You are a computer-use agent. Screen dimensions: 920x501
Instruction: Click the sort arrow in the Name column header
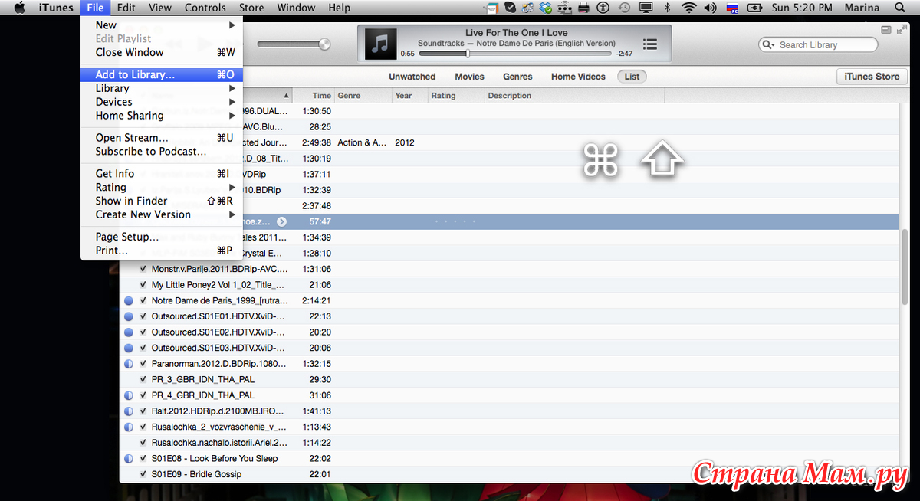[287, 96]
